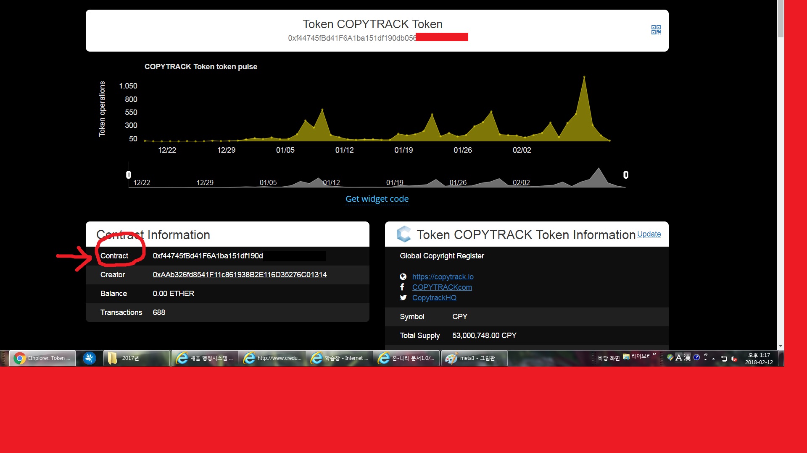Viewport: 807px width, 453px height.
Task: Click the 'Transactions' row label
Action: [121, 312]
